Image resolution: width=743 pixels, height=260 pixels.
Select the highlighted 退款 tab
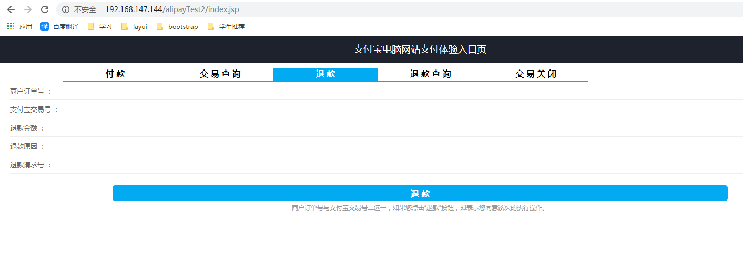325,74
